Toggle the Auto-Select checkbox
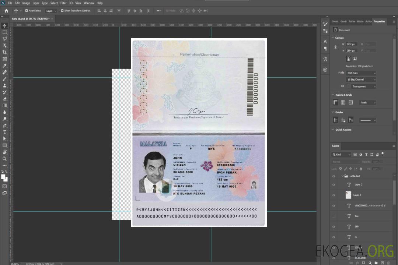398x265 pixels. [27, 11]
